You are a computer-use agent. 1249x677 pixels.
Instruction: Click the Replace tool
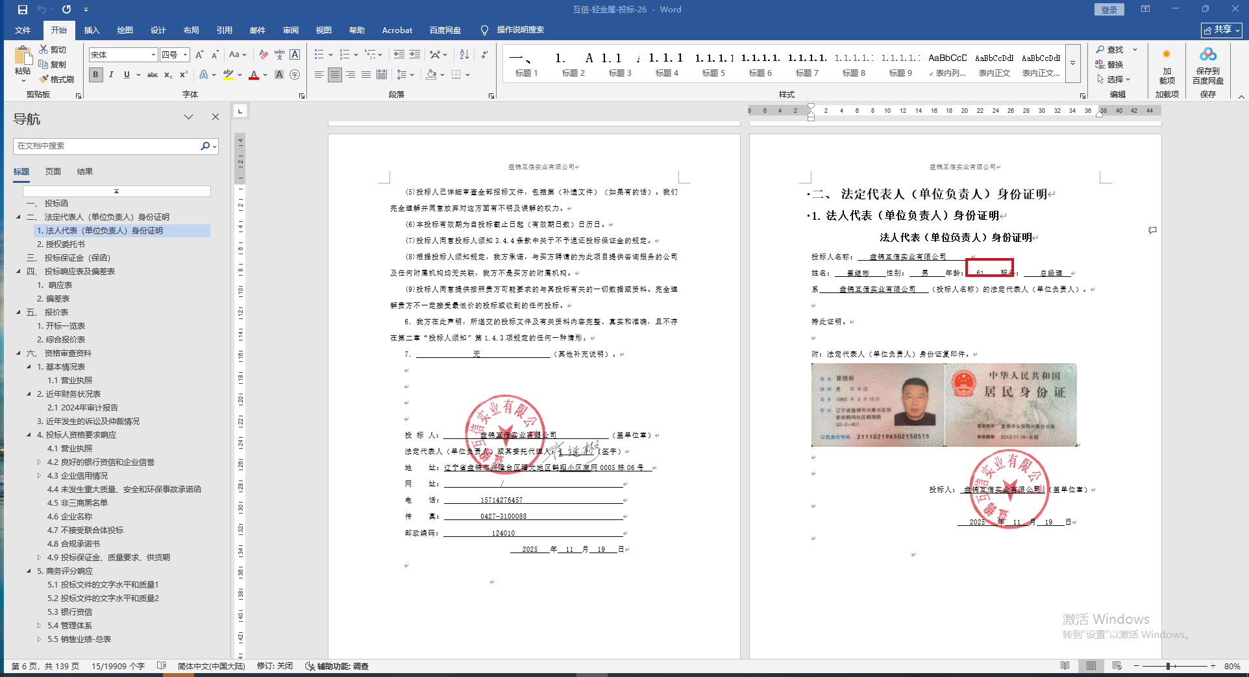1109,65
